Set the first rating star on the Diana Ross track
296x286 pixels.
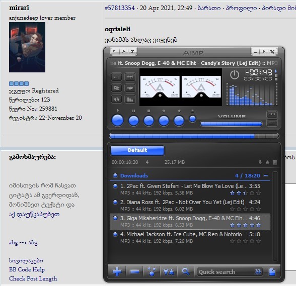point(233,209)
